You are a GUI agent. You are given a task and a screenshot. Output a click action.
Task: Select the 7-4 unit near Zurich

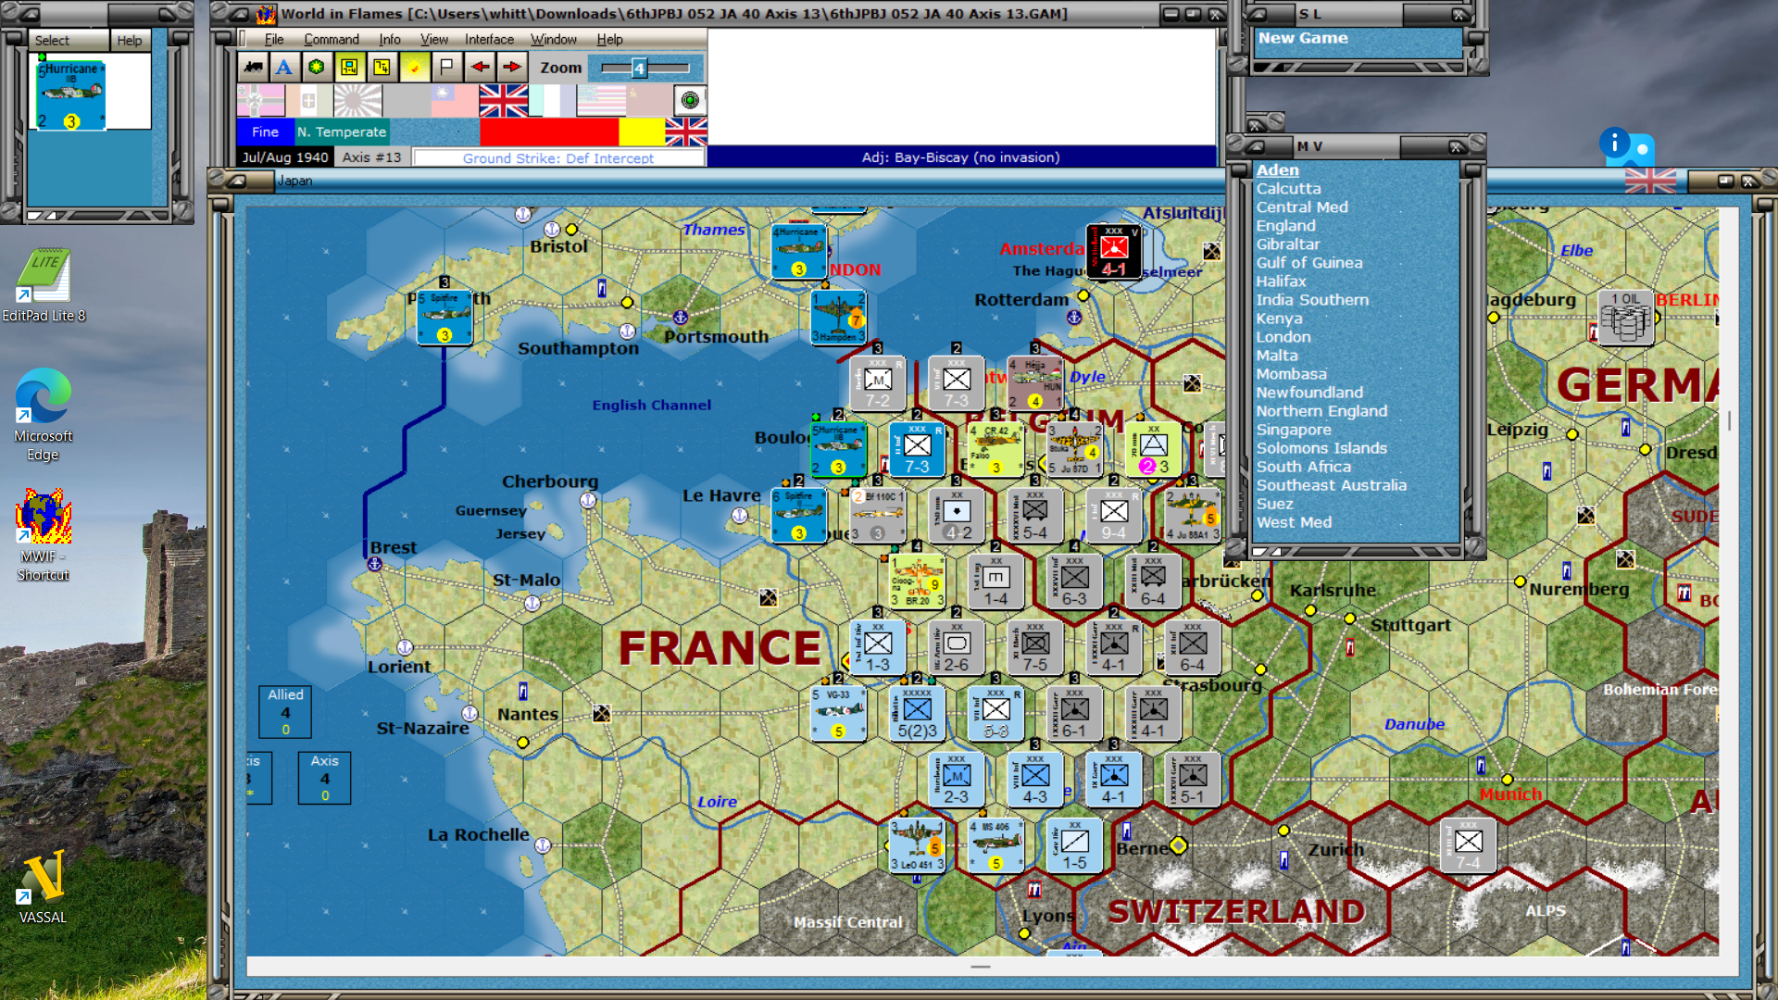coord(1468,844)
